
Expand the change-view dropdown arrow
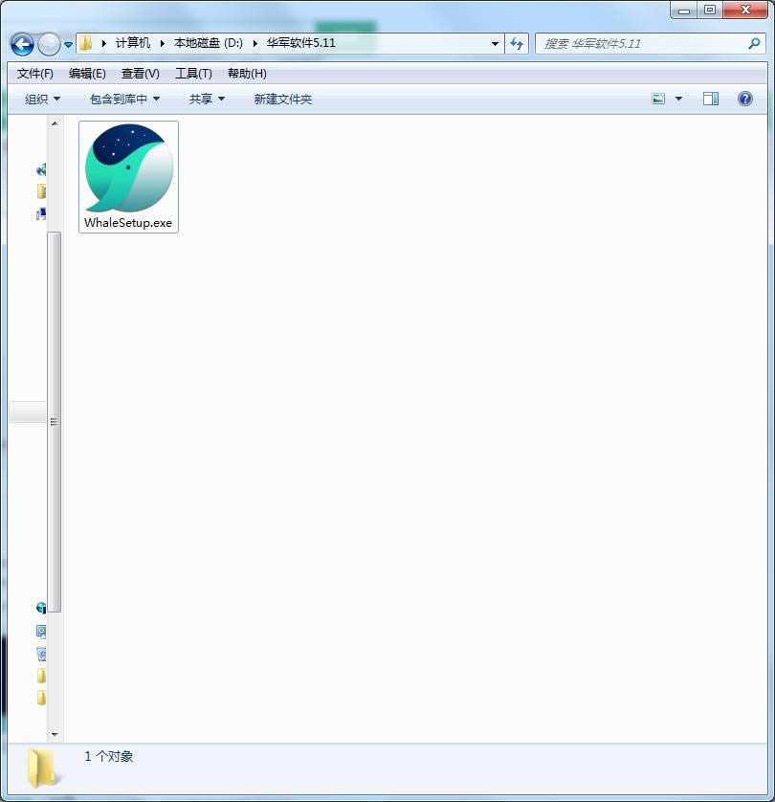(x=678, y=99)
